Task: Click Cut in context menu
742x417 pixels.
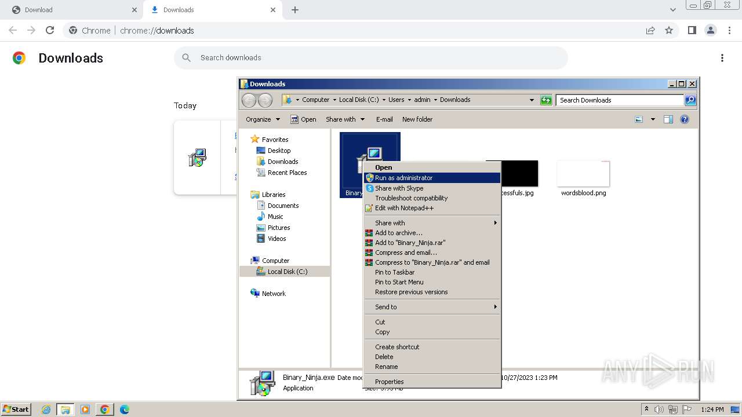Action: (432, 322)
